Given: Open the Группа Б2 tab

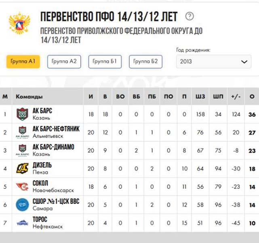Looking at the screenshot, I should coord(146,62).
